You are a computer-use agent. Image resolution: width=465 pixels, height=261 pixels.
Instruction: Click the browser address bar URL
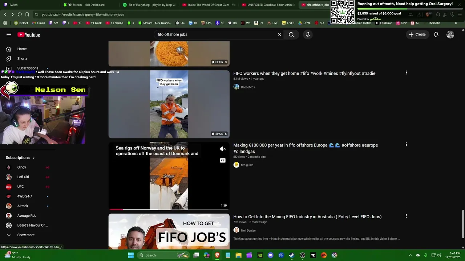[83, 14]
